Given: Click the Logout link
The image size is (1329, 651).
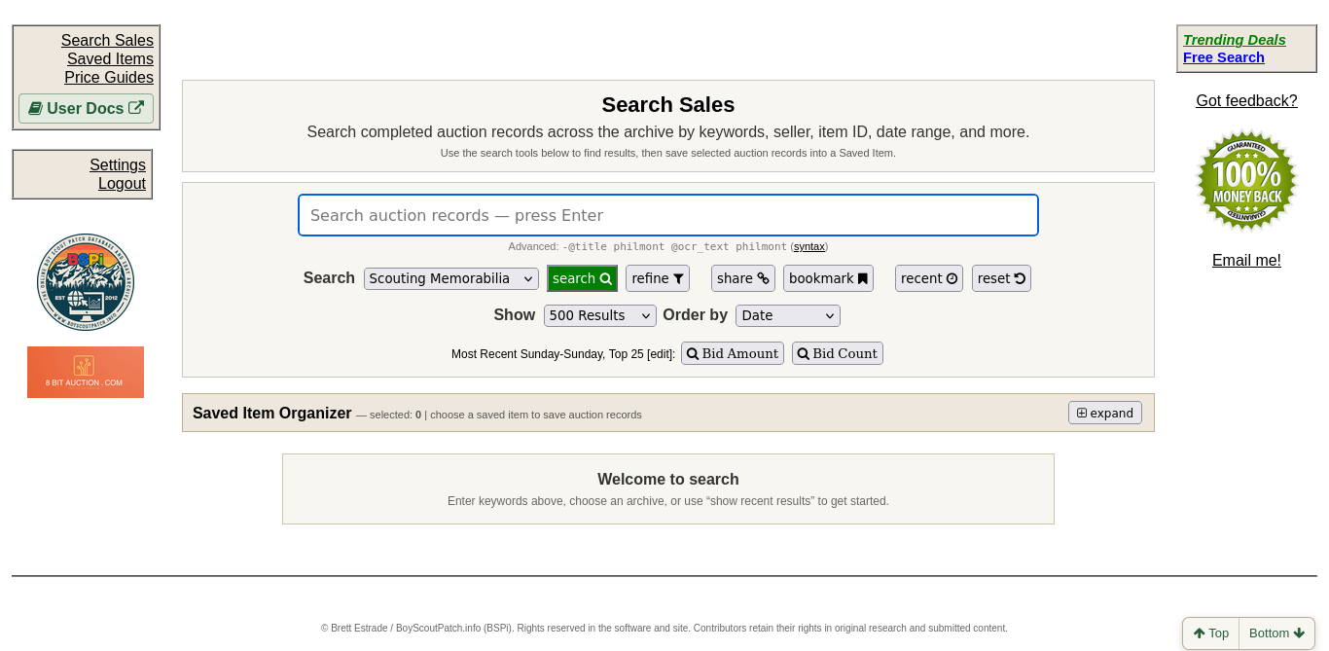Looking at the screenshot, I should pos(122,183).
